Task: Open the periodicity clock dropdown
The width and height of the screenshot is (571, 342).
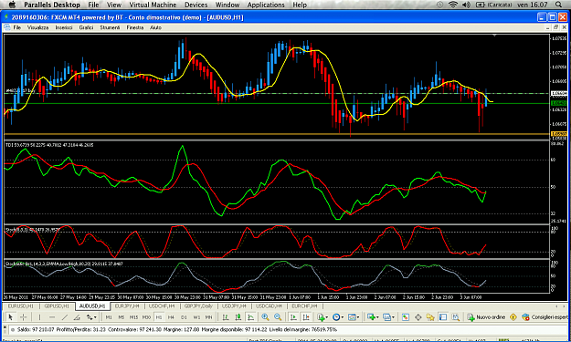Action: pyautogui.click(x=337, y=317)
